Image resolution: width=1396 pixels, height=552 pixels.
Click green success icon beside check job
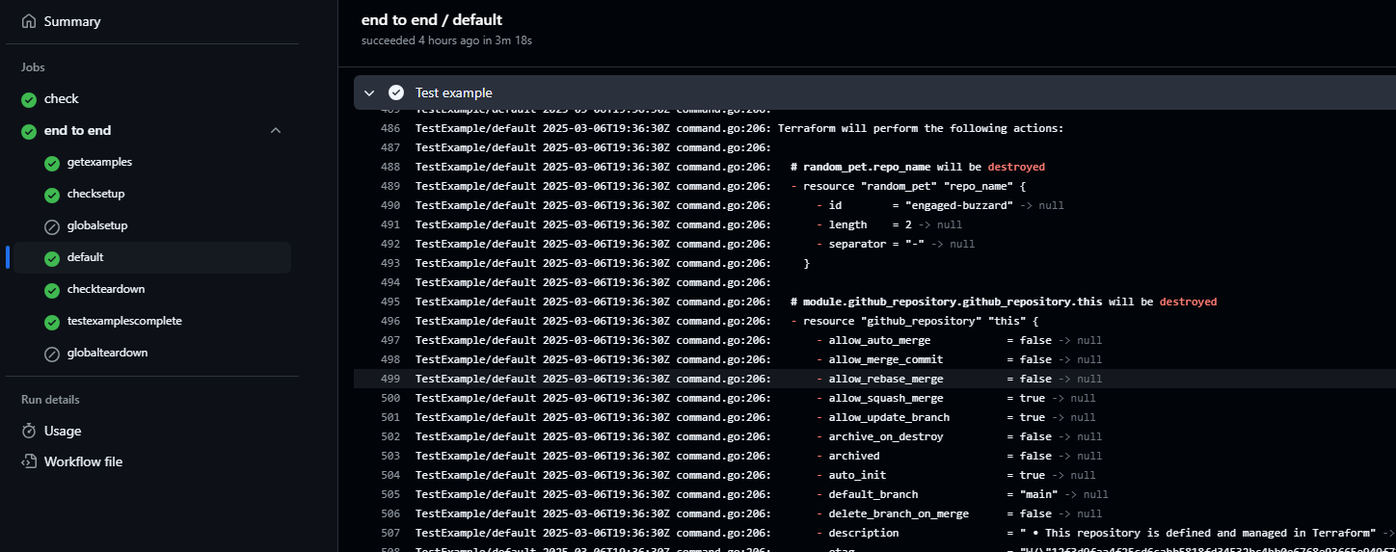29,99
